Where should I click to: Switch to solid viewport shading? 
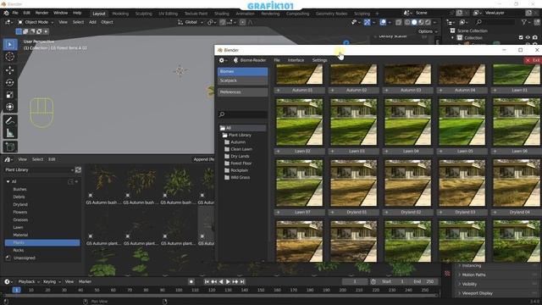point(414,22)
